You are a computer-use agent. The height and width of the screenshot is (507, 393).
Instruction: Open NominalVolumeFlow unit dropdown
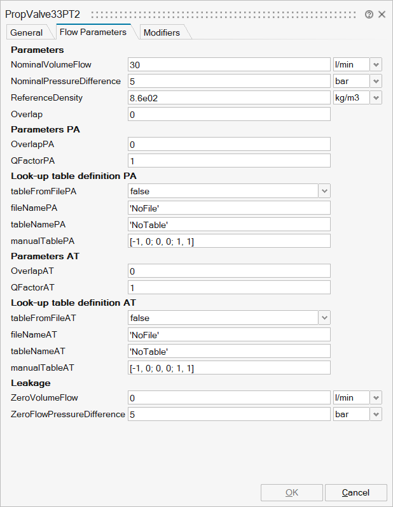376,64
